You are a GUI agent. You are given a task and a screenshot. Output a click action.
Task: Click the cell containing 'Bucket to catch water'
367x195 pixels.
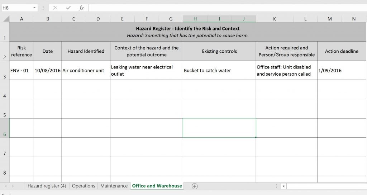219,71
